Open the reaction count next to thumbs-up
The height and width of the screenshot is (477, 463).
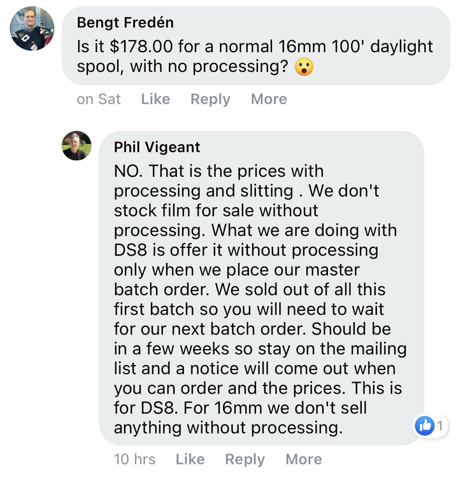[x=439, y=425]
